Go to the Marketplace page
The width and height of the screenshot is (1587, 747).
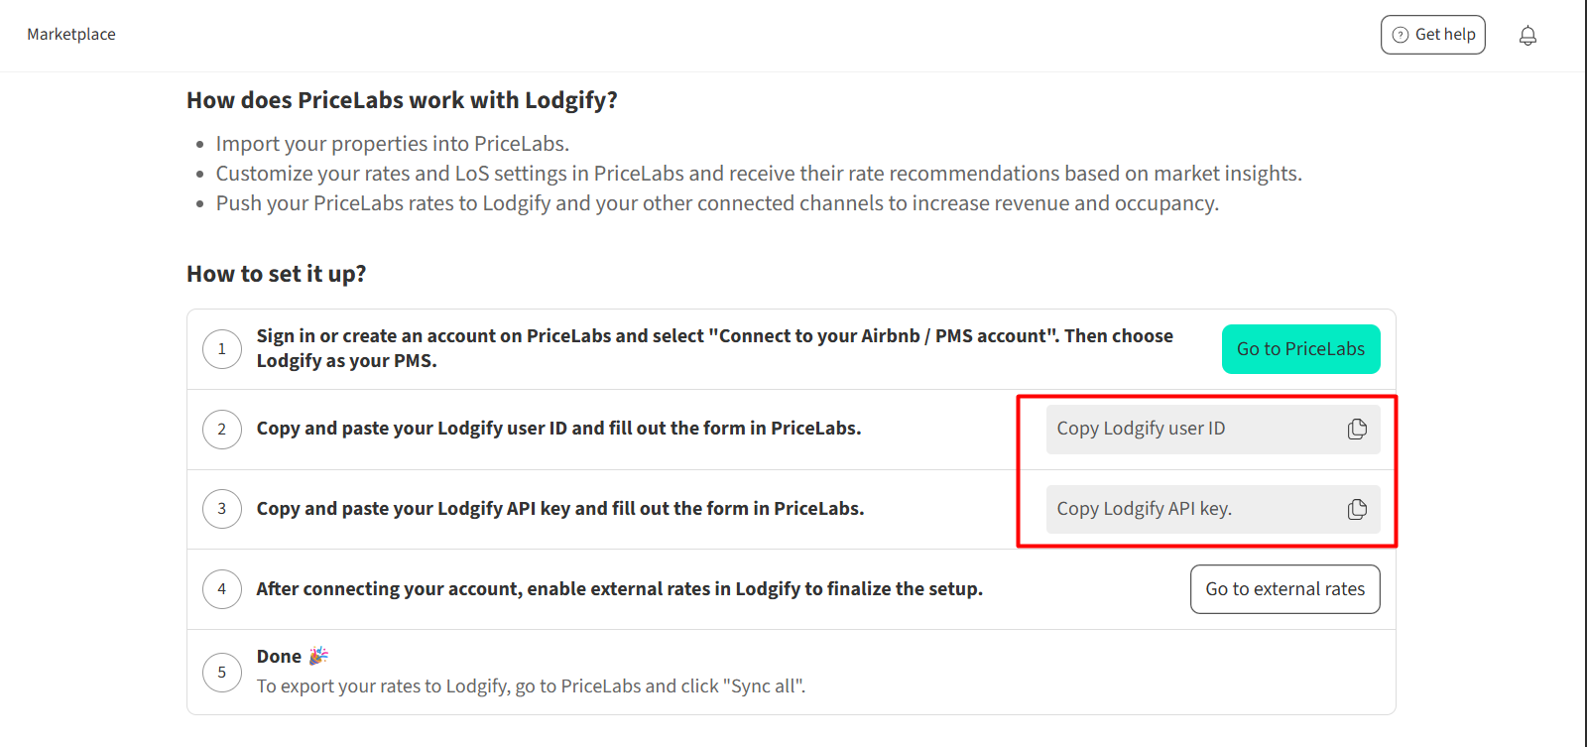[71, 35]
